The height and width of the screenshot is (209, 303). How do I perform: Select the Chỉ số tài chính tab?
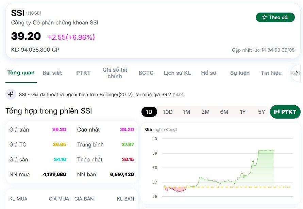(x=115, y=73)
